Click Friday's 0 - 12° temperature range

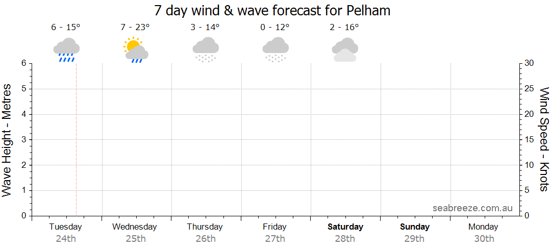coord(275,27)
